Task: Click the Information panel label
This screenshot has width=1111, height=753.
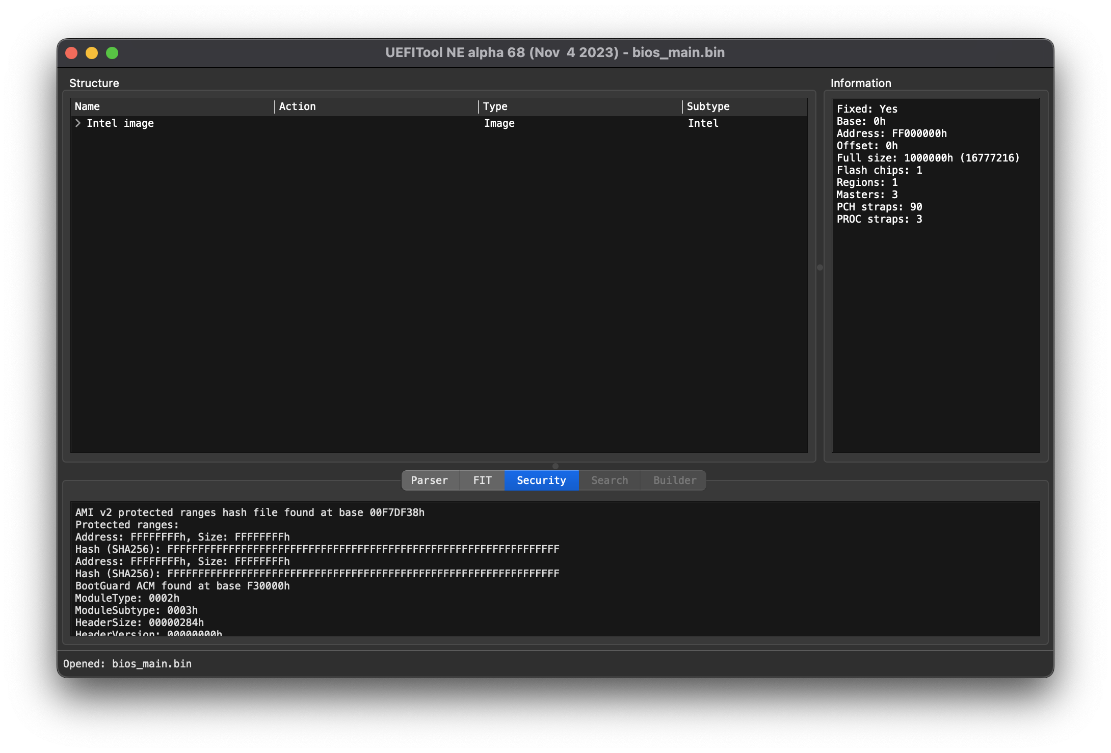Action: pos(861,83)
